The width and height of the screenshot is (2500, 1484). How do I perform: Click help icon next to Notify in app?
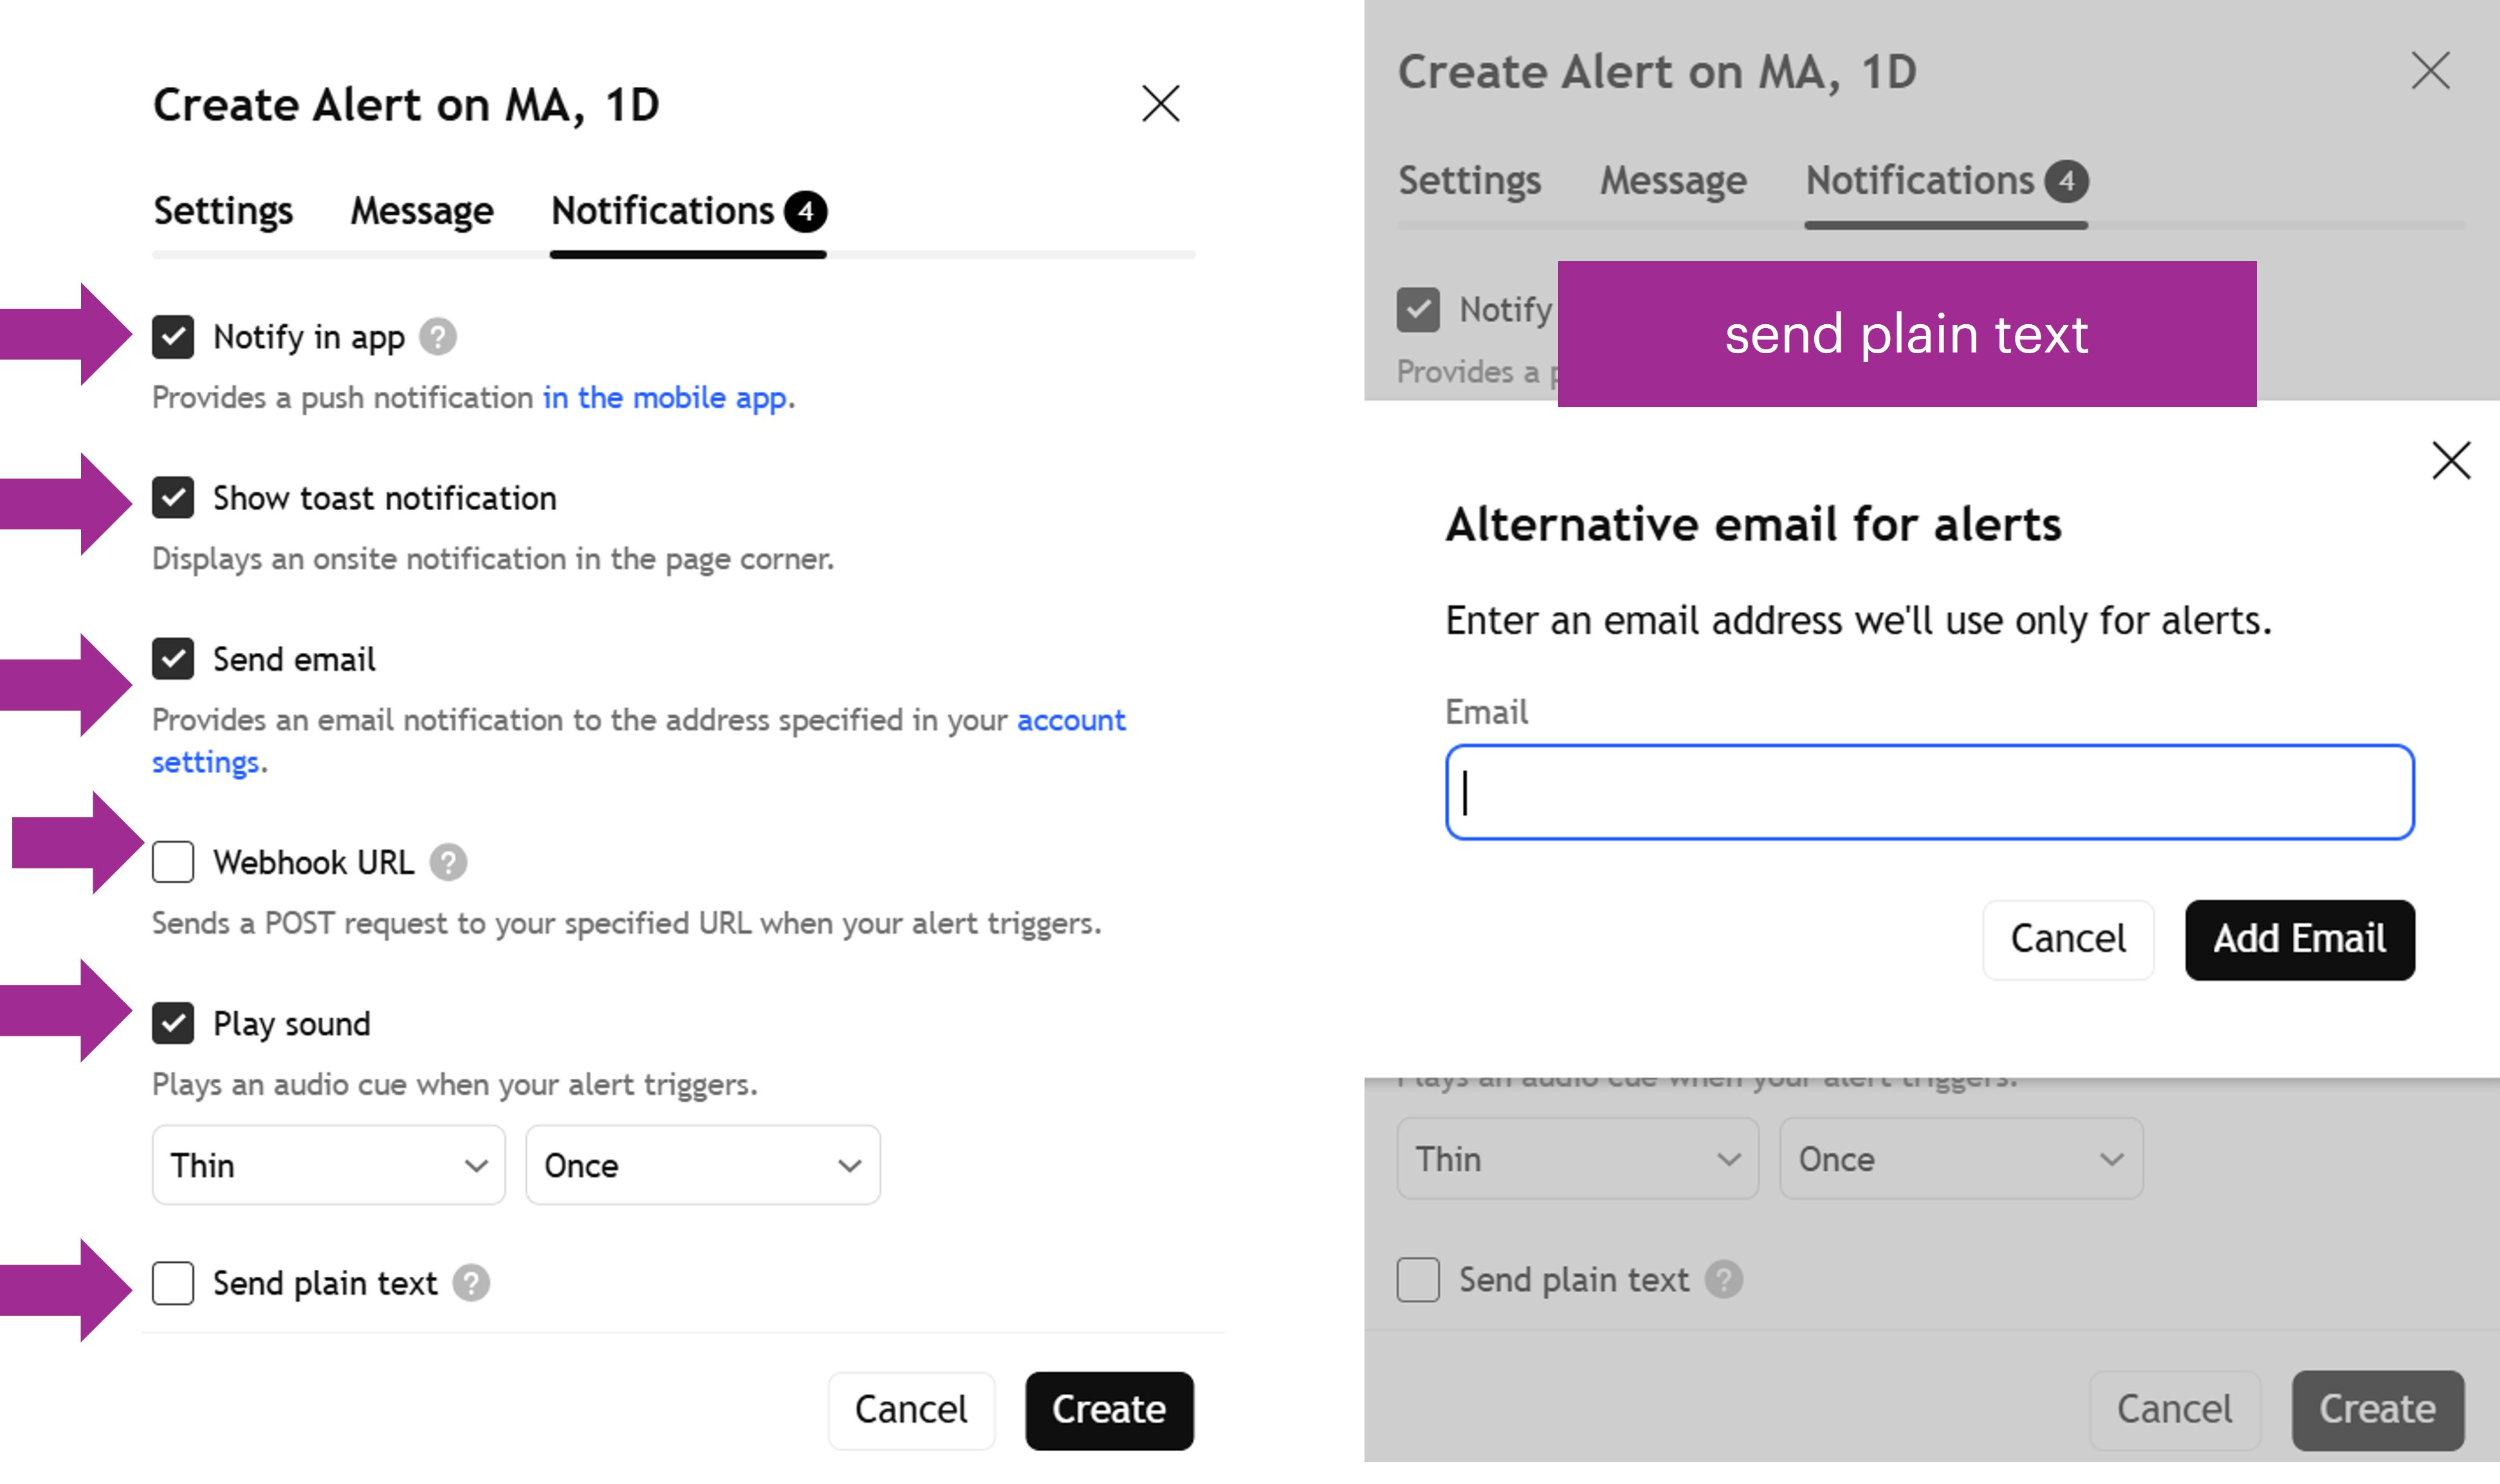[437, 337]
